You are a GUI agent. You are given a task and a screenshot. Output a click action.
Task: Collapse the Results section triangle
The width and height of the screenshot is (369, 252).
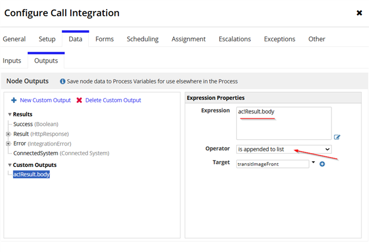[x=10, y=114]
